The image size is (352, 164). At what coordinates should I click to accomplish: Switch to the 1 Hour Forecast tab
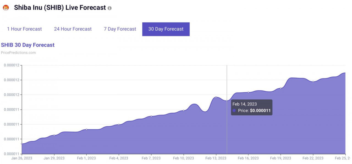click(24, 29)
